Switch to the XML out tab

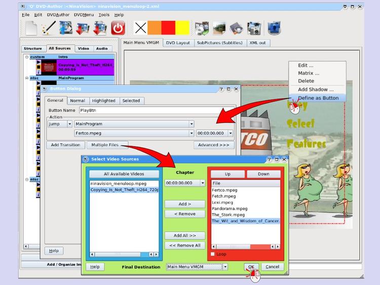coord(257,43)
